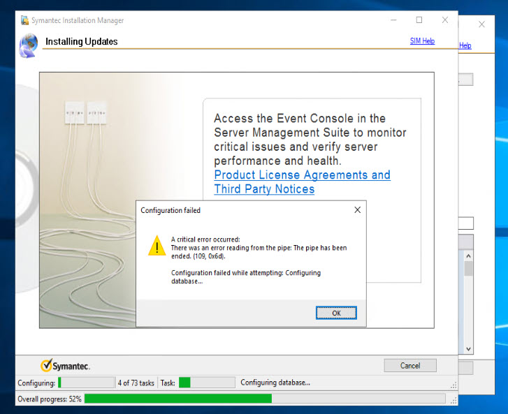Open Product License Agreements and Third Party Notices

(303, 182)
